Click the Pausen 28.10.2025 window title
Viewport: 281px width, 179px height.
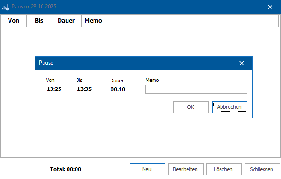[x=34, y=7]
